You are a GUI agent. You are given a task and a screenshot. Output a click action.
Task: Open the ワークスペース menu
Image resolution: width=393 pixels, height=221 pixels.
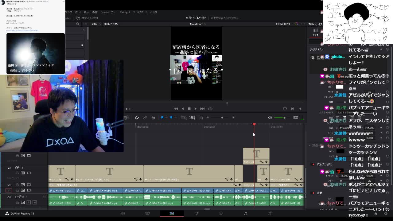[140, 12]
